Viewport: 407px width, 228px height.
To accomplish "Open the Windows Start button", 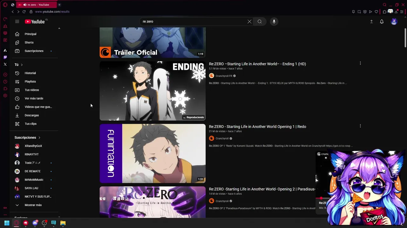I will click(x=7, y=223).
